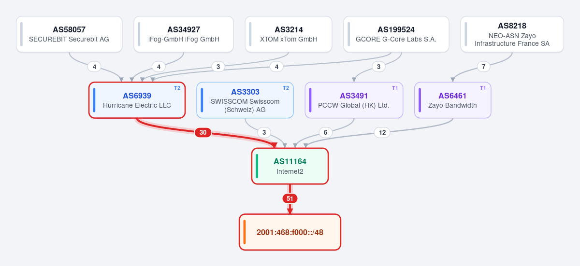Select the AS199524 G-Core Labs node
580x266 pixels.
tap(396, 34)
